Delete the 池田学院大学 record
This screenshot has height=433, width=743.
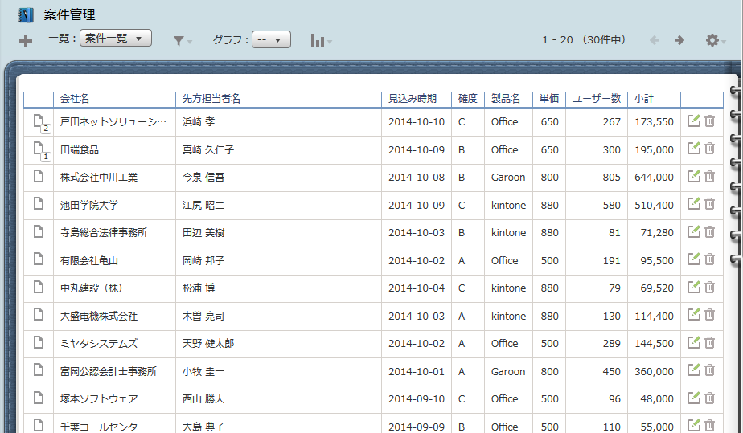click(x=709, y=204)
